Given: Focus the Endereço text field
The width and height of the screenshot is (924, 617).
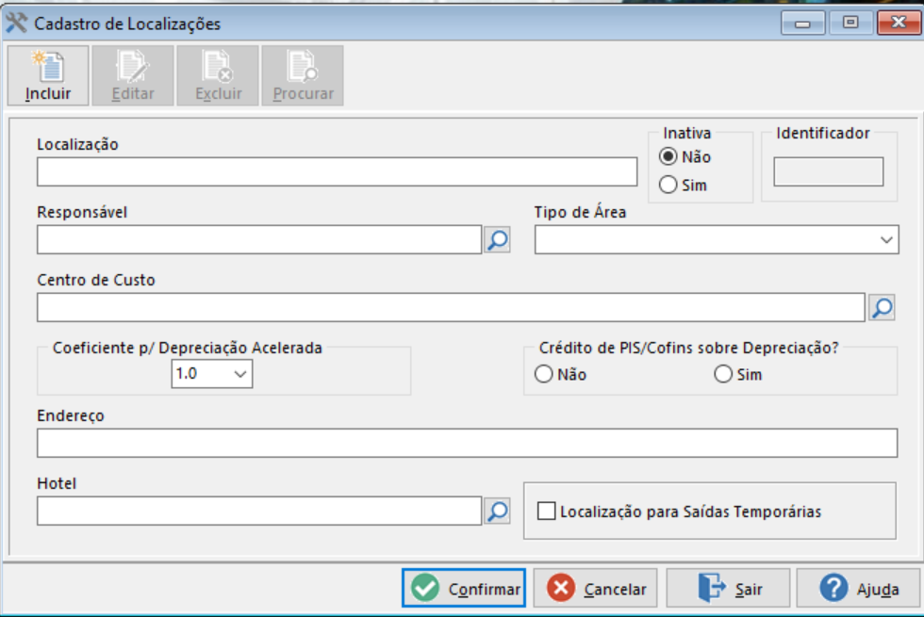Looking at the screenshot, I should pyautogui.click(x=468, y=443).
